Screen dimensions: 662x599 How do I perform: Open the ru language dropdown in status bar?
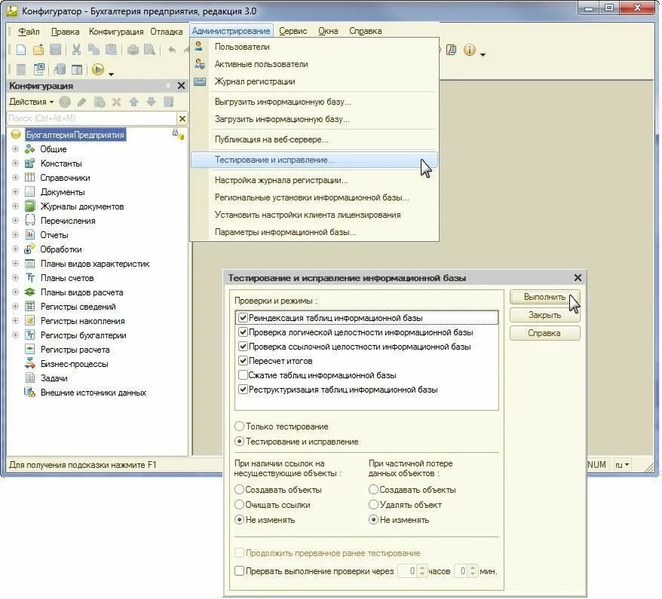622,465
